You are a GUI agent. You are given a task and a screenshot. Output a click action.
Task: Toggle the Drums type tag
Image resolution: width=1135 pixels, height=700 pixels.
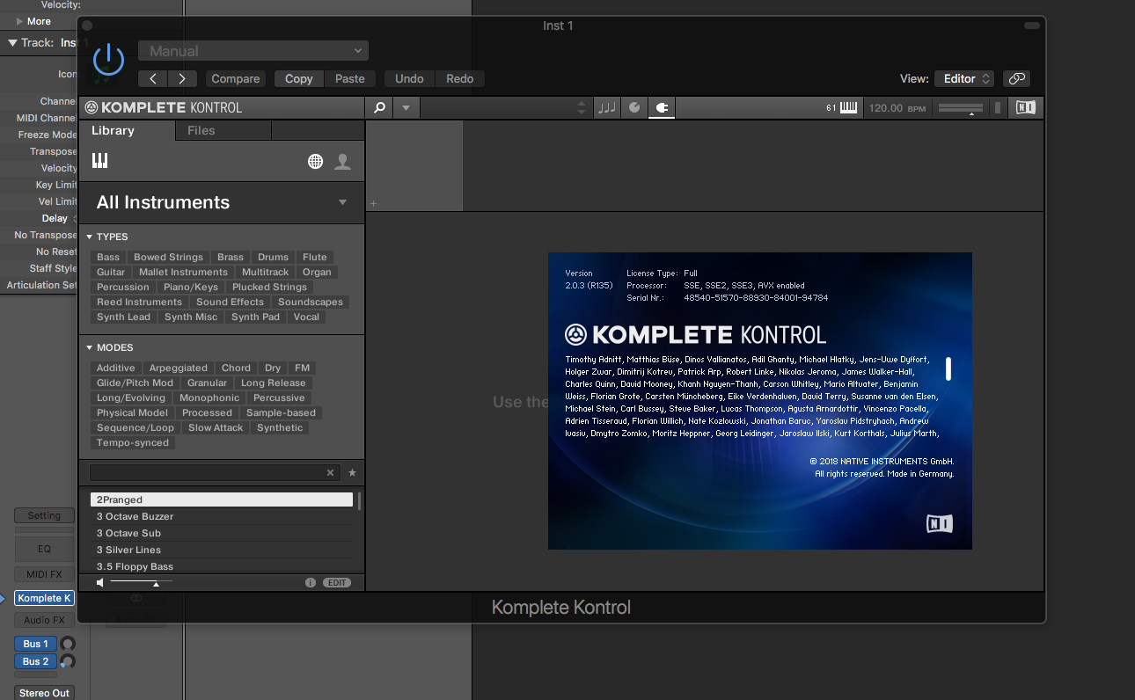click(273, 257)
